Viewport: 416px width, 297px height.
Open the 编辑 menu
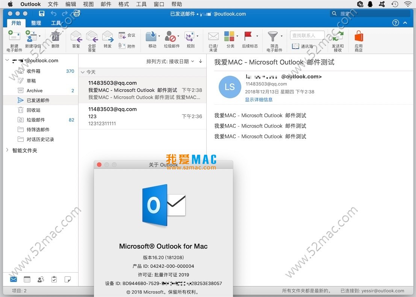71,4
